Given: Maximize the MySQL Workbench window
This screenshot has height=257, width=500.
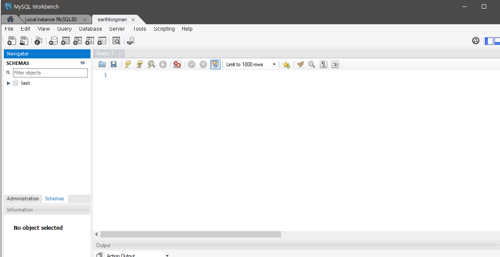Looking at the screenshot, I should [484, 6].
